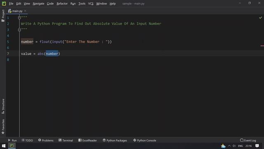The height and width of the screenshot is (149, 264).
Task: Open the TODO tool window
Action: coord(27,140)
